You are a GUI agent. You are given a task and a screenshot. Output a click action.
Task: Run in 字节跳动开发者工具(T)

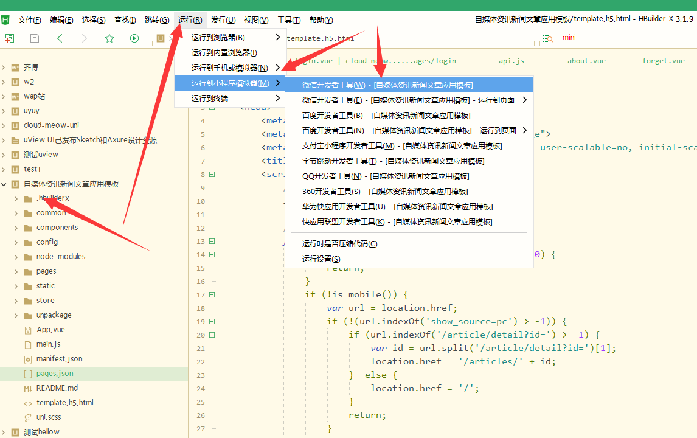(409, 161)
